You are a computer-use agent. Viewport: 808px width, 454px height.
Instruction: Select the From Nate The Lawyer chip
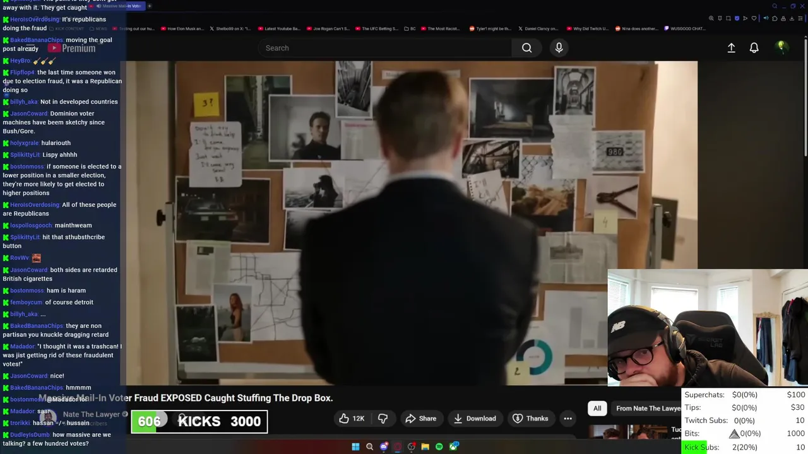(648, 408)
